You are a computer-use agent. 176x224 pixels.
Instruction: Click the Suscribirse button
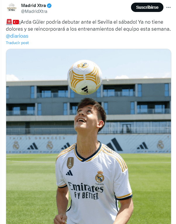[x=147, y=7]
